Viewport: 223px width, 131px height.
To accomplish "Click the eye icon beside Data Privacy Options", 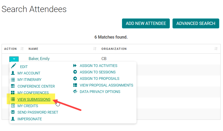I will point(75,91).
